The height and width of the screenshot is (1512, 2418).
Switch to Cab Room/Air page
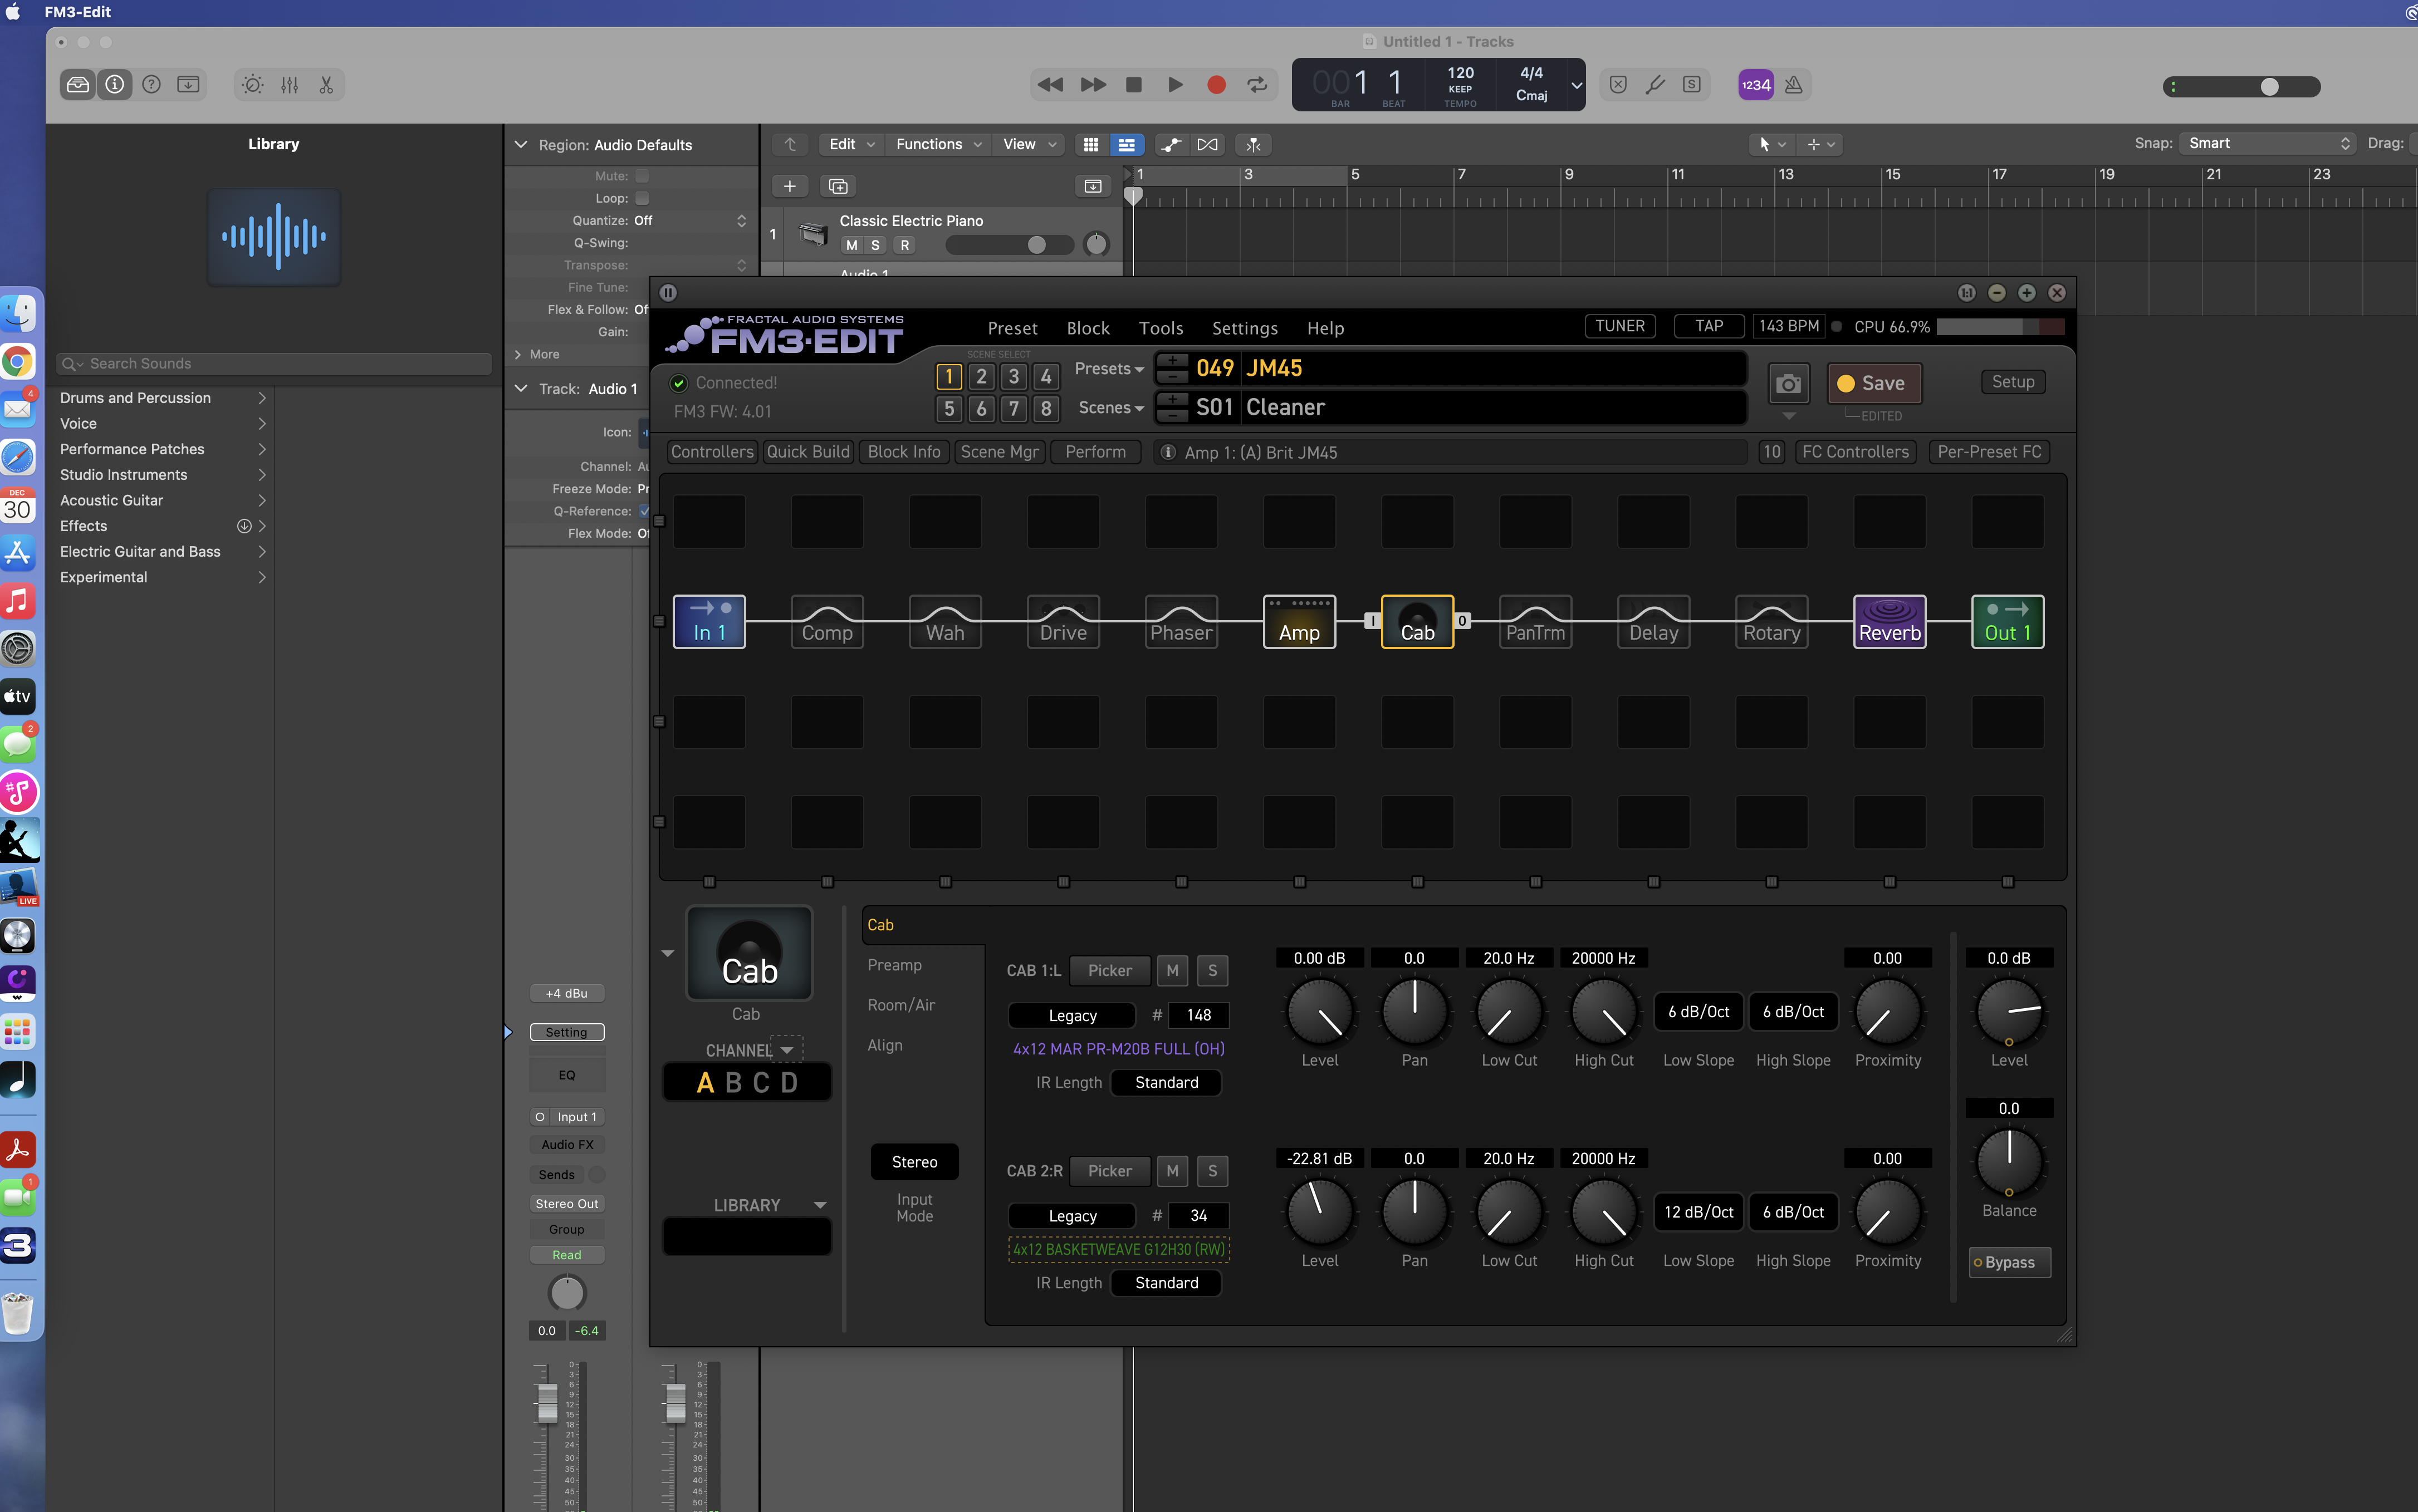tap(900, 1005)
